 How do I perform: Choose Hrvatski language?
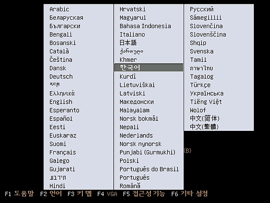pyautogui.click(x=133, y=9)
